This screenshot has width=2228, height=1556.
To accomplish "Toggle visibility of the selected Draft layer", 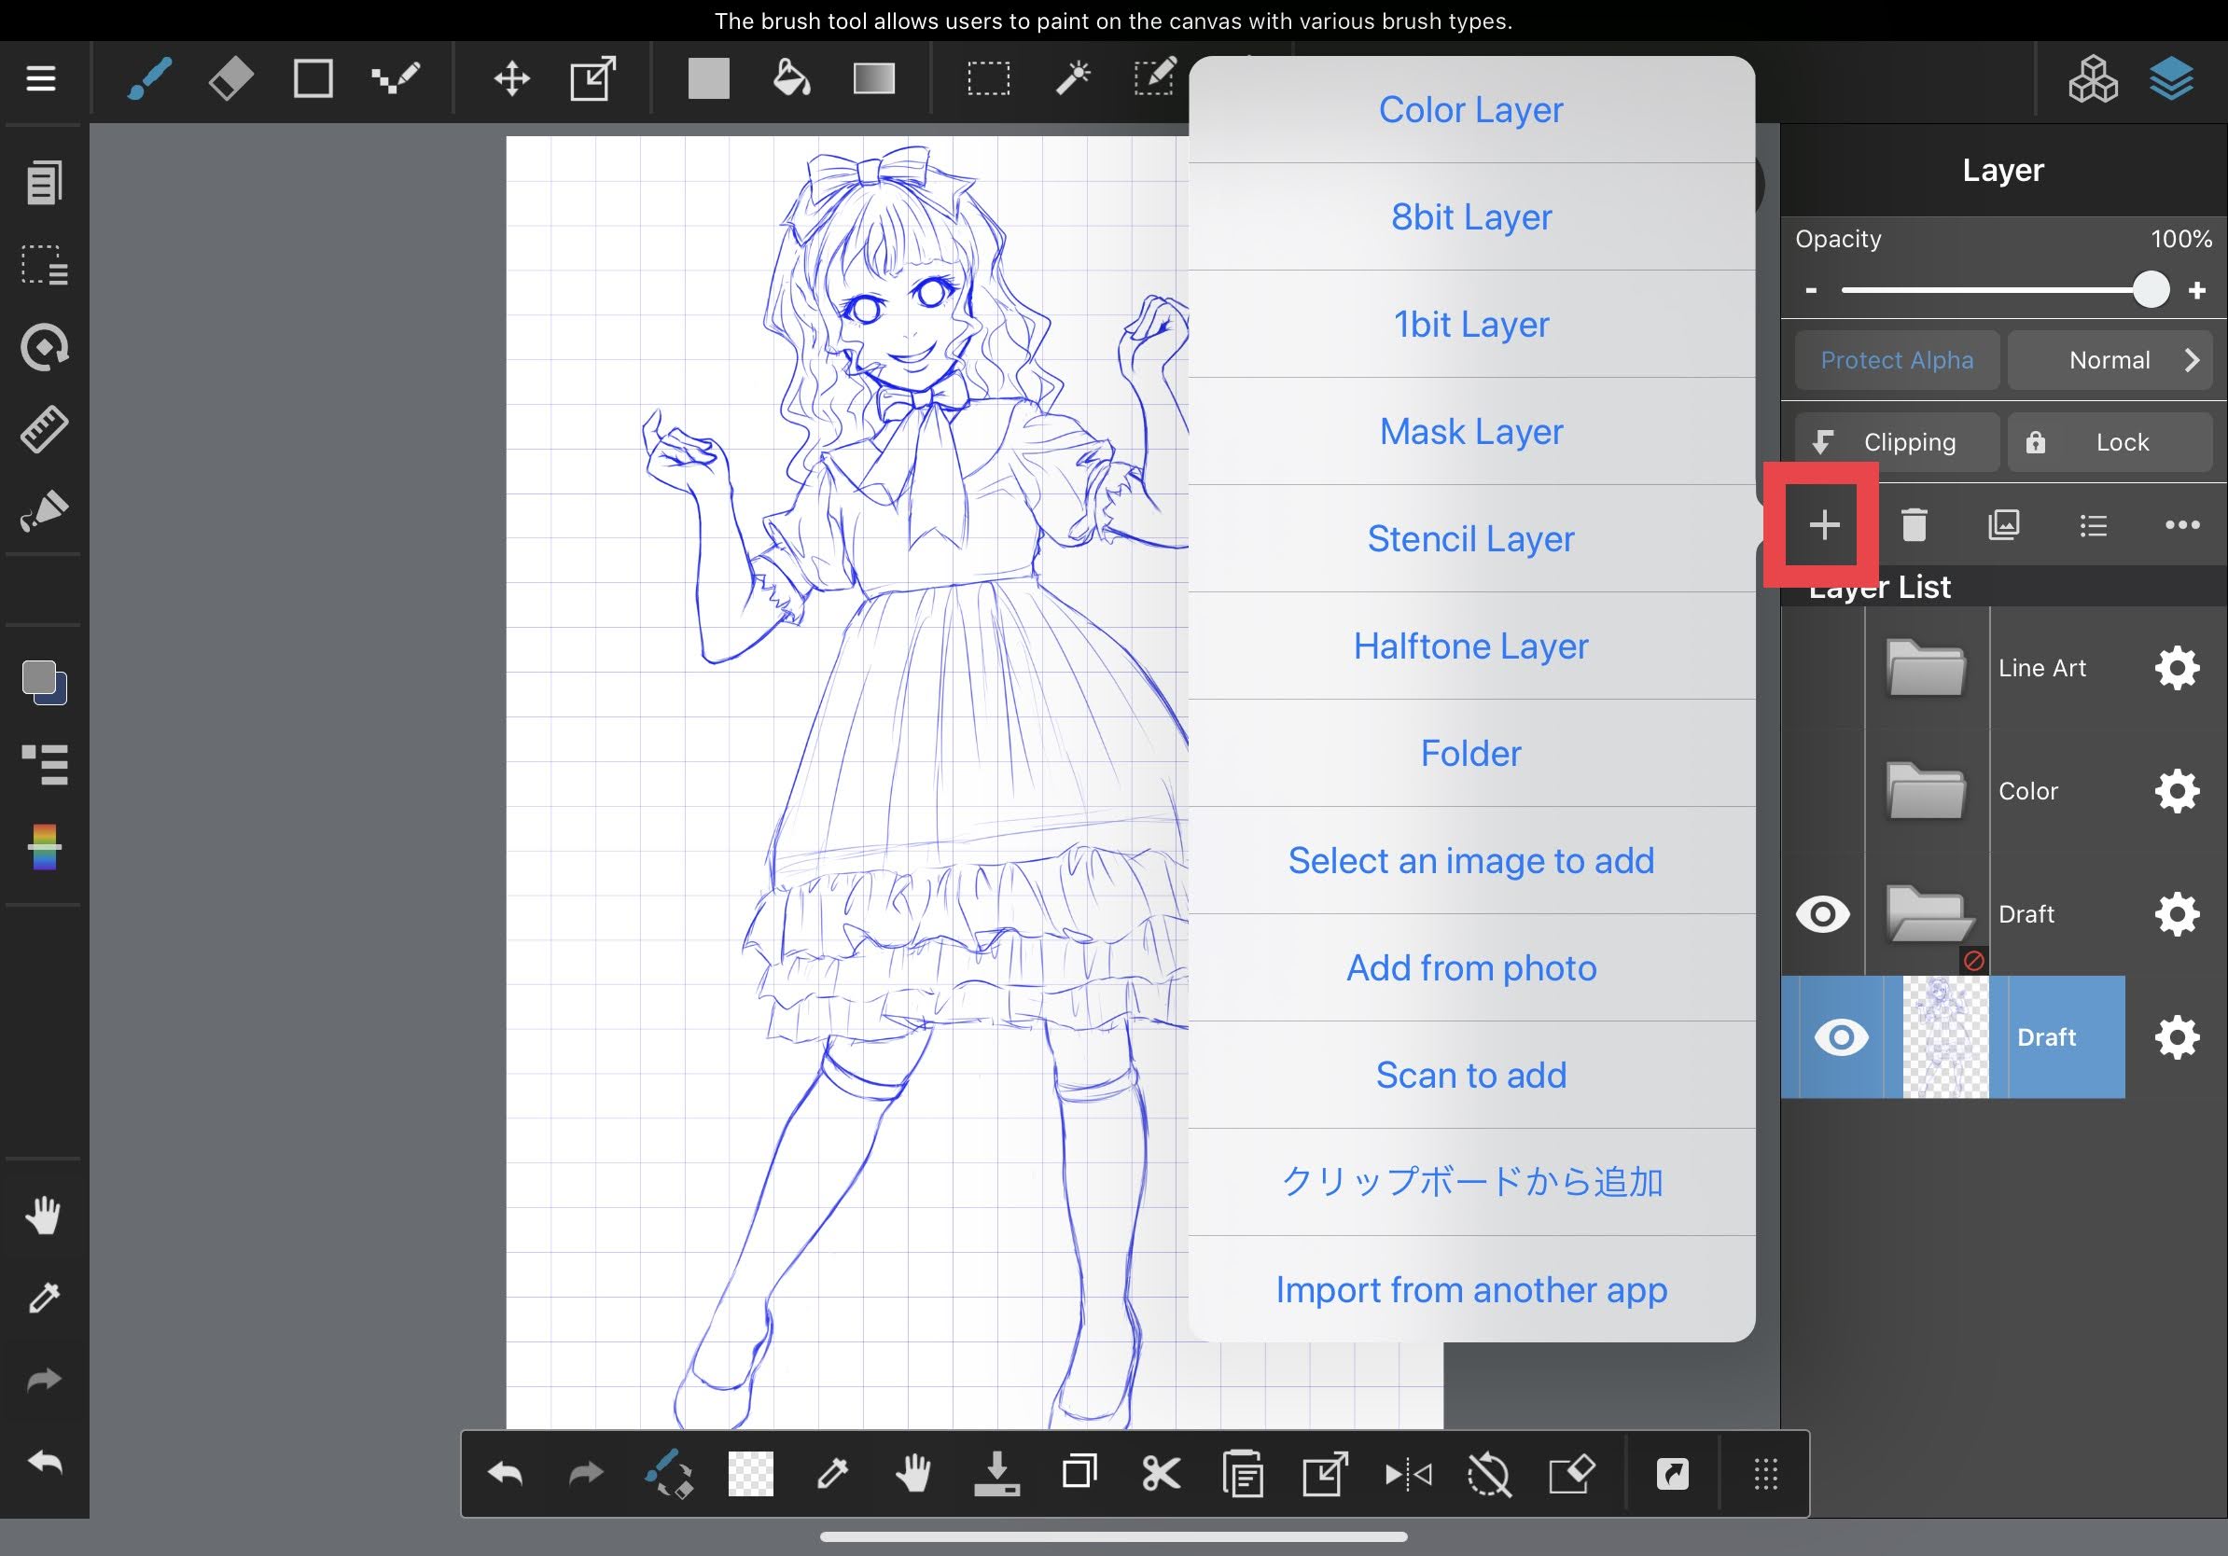I will [x=1842, y=1037].
